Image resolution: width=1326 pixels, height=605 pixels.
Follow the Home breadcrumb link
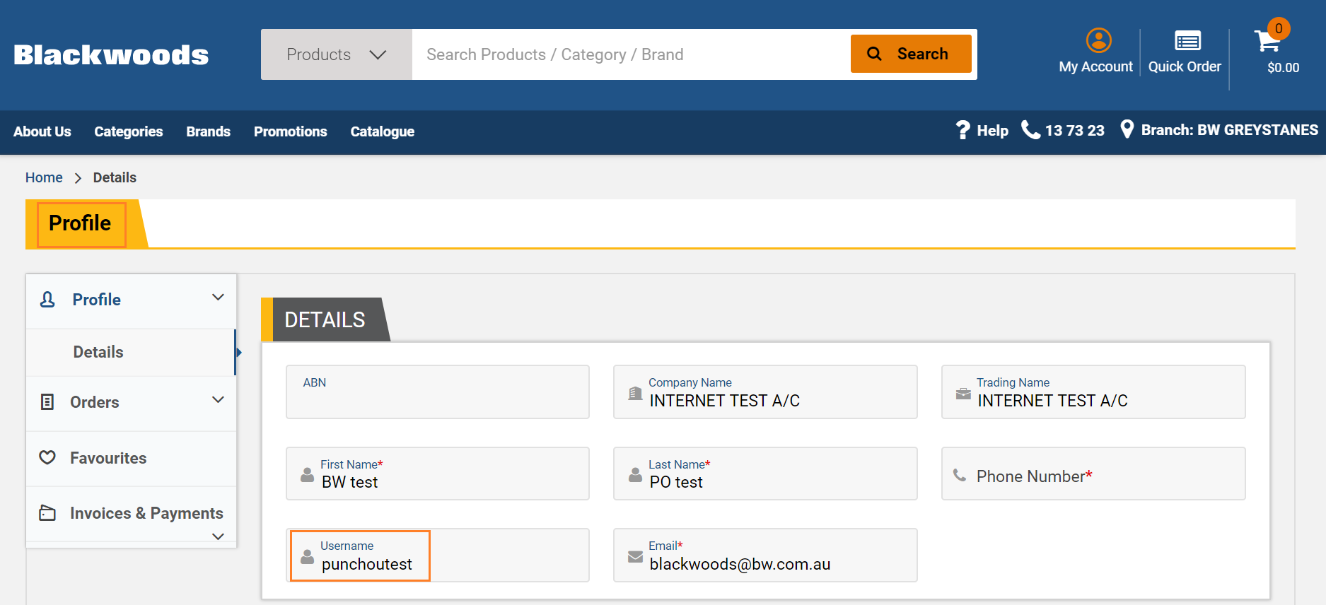pyautogui.click(x=44, y=177)
